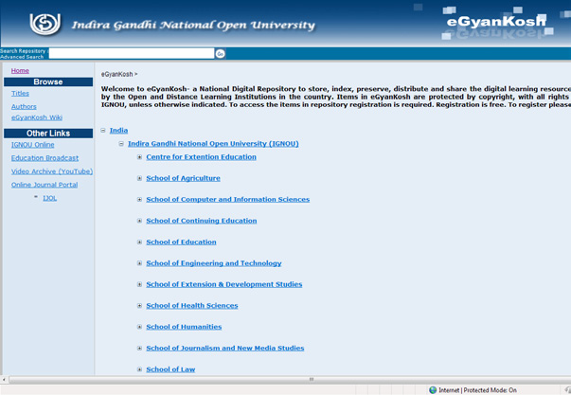This screenshot has width=571, height=395.
Task: Browse by Authors
Action: 24,106
